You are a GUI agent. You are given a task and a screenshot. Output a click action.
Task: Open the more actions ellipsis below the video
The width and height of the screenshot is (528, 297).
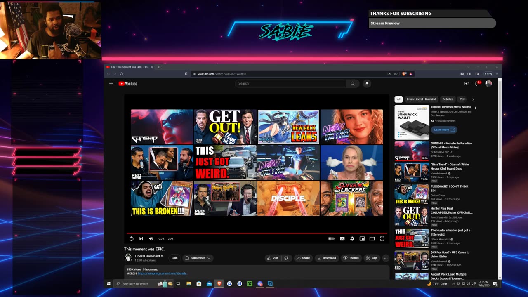(386, 258)
